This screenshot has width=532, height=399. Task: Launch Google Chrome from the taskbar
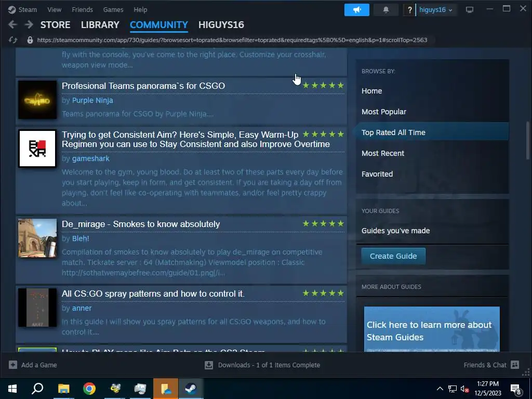pyautogui.click(x=89, y=389)
